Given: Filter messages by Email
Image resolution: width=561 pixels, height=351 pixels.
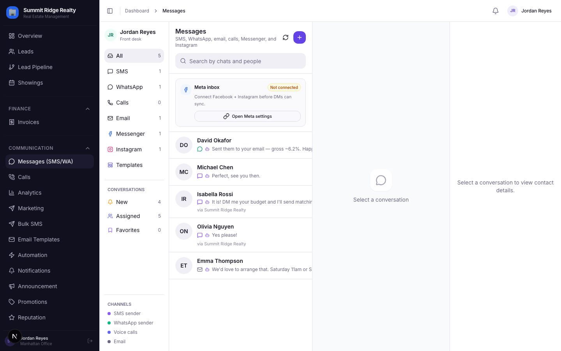Looking at the screenshot, I should [x=134, y=118].
